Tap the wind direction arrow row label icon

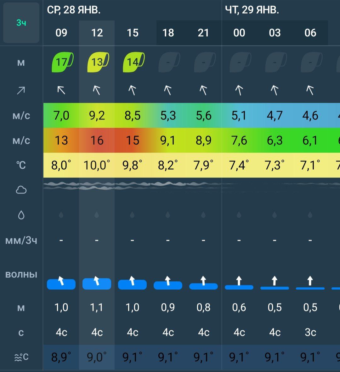click(x=21, y=91)
